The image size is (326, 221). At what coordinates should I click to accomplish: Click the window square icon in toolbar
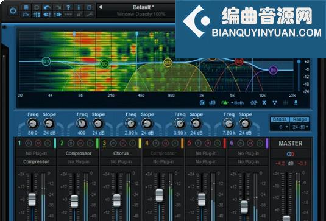point(90,7)
